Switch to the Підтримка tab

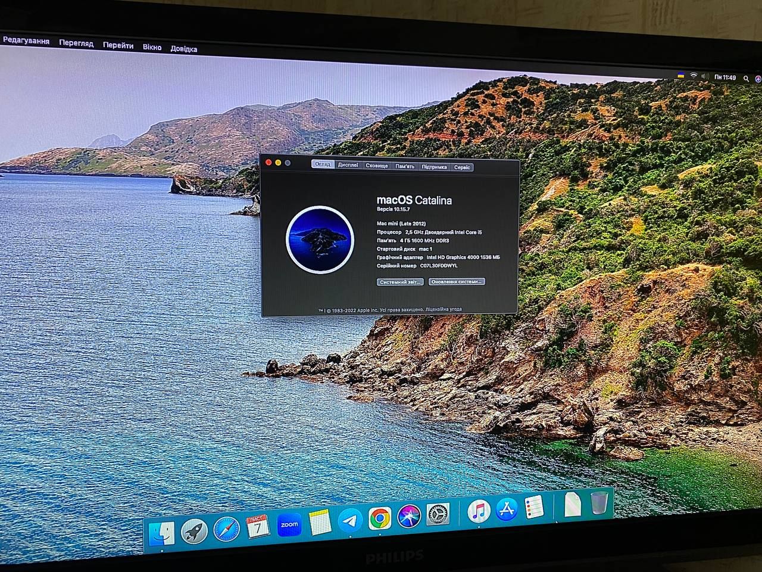click(435, 167)
